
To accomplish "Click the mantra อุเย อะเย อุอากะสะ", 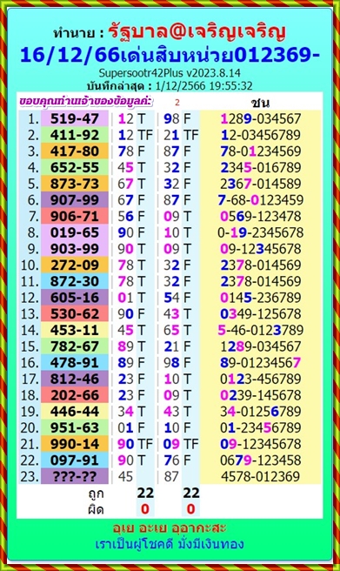I will [x=170, y=528].
